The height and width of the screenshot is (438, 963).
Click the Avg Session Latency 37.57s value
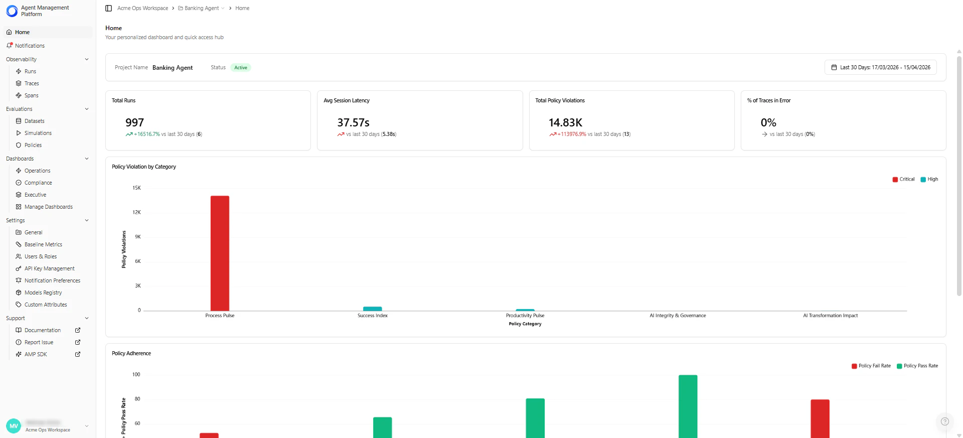353,122
